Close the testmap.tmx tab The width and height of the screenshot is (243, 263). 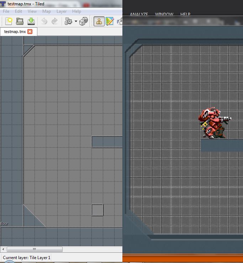[30, 32]
